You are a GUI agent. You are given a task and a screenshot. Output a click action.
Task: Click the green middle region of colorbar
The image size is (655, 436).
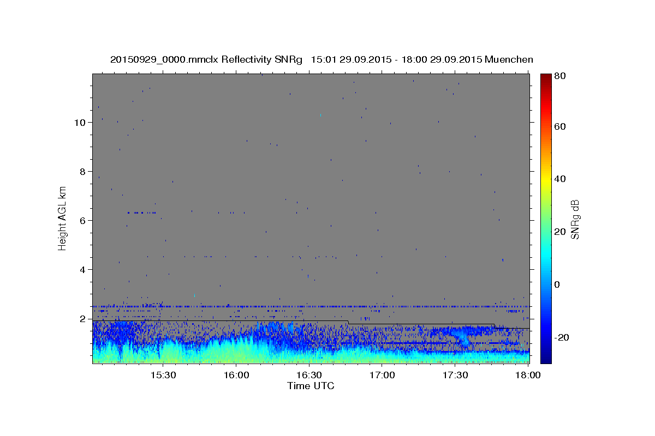[546, 218]
